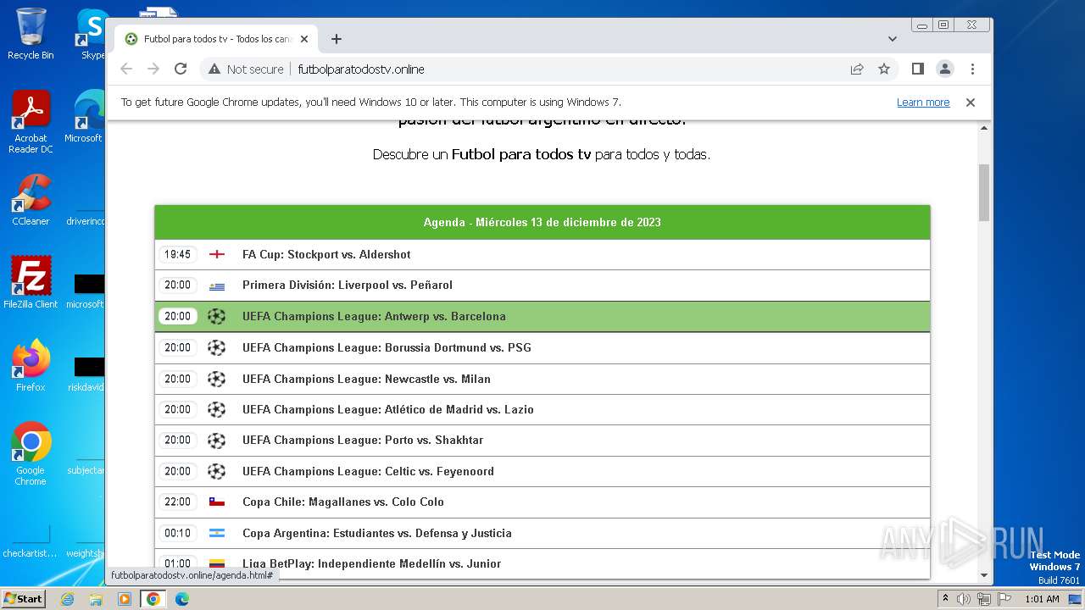Open Google Chrome desktop shortcut

[31, 454]
